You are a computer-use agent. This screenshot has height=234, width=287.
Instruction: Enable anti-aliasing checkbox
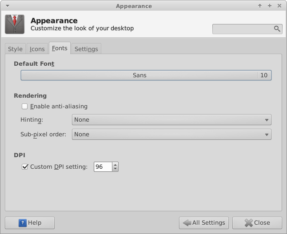(25, 107)
